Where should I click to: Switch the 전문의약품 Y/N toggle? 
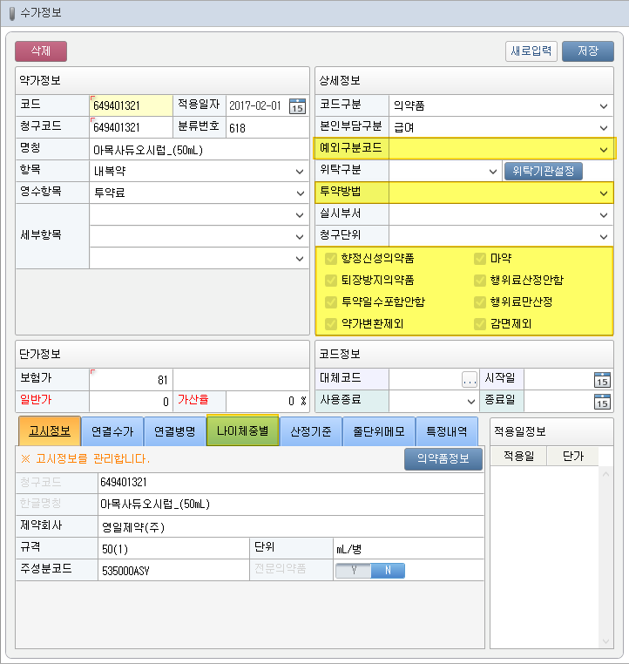(x=370, y=570)
